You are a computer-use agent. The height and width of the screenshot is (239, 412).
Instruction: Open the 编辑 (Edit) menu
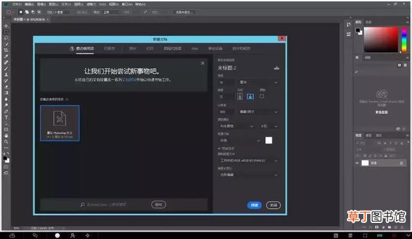click(x=29, y=5)
